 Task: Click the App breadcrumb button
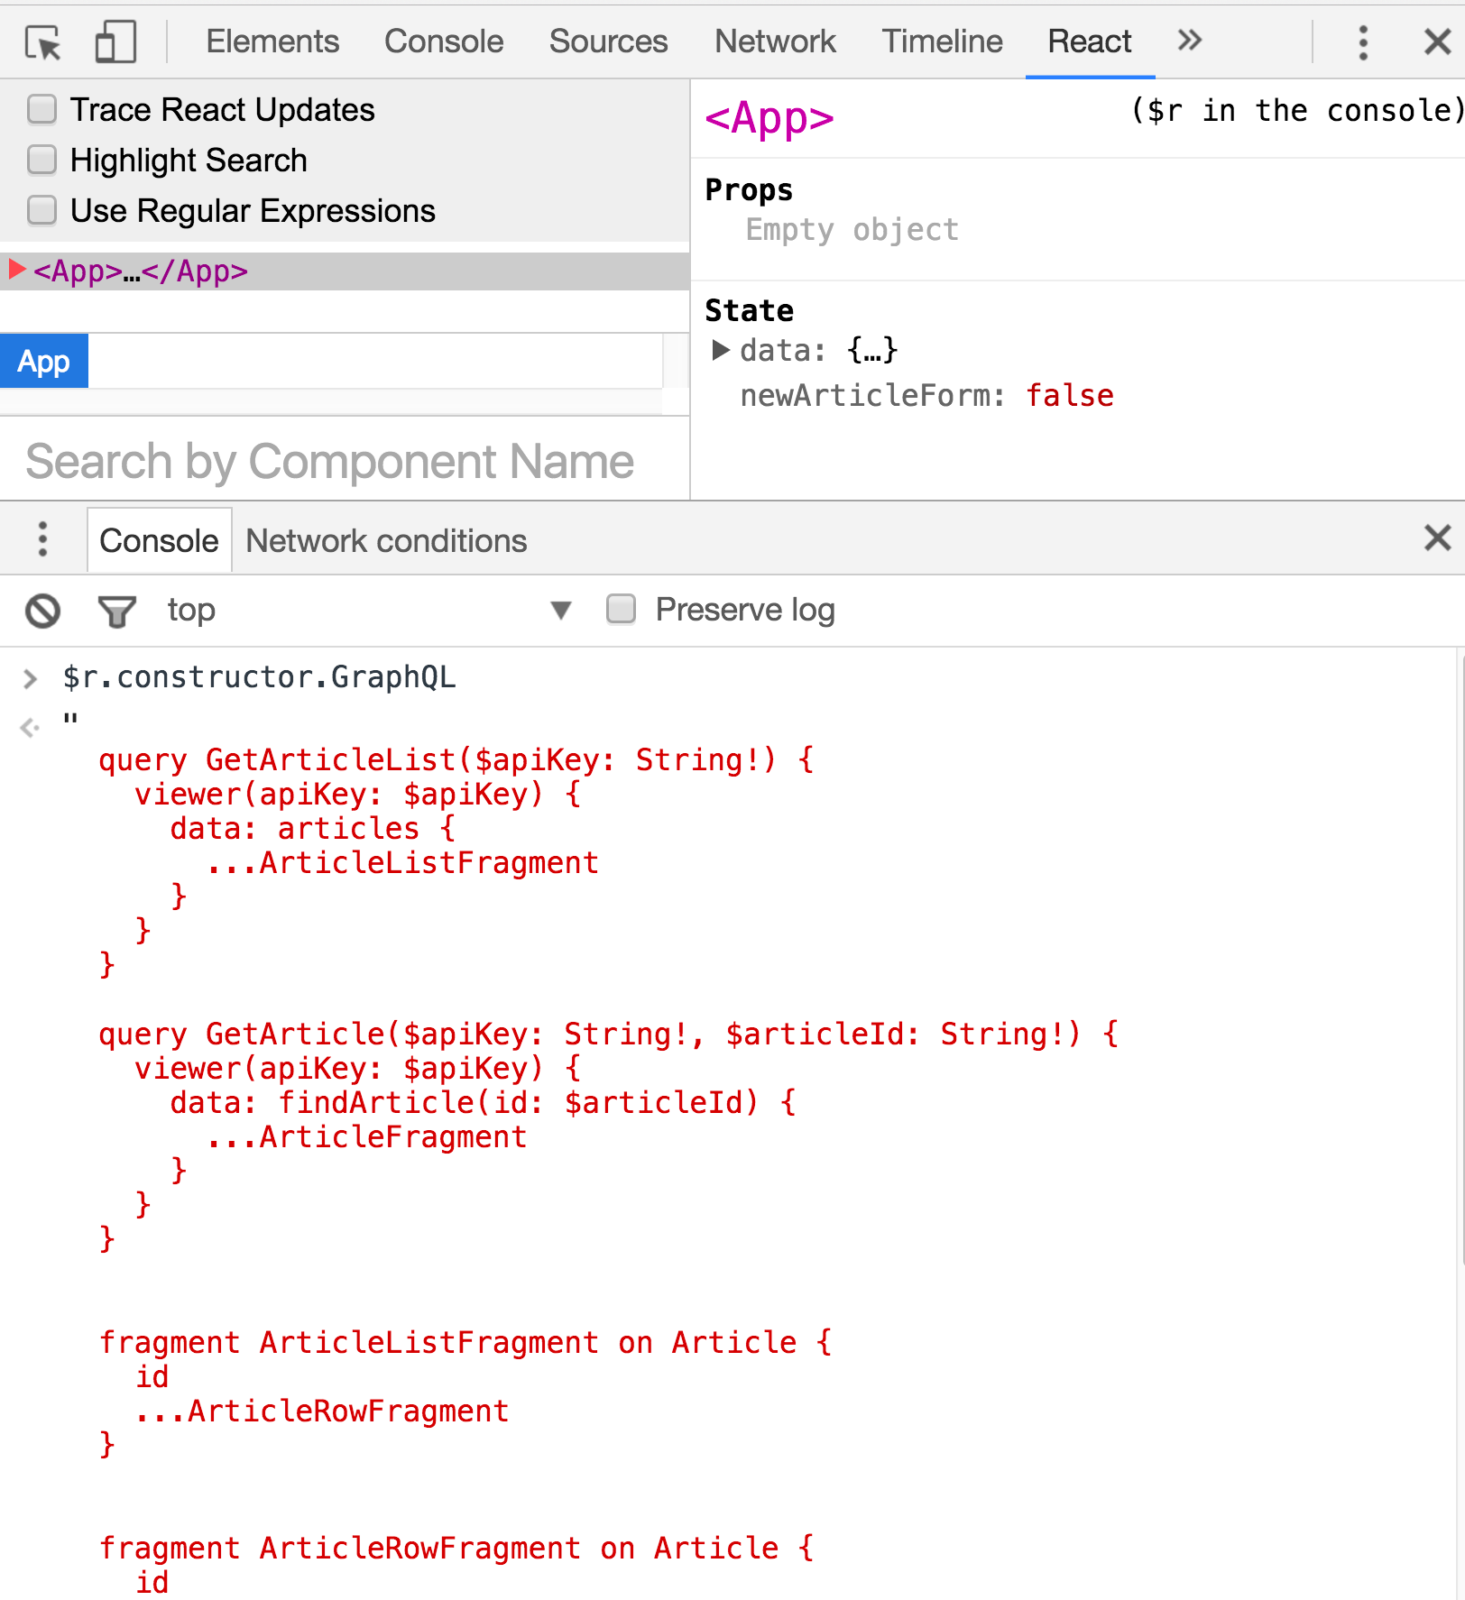coord(43,361)
